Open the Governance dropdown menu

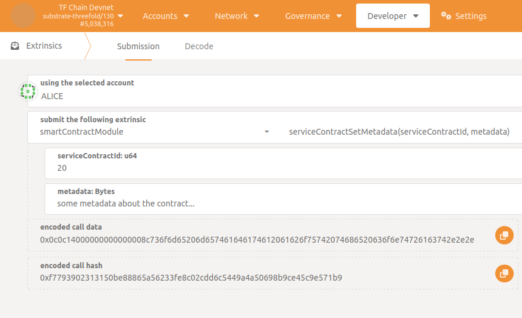(x=313, y=16)
